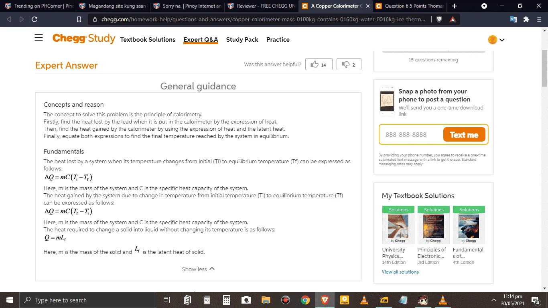Open Google Chrome on taskbar
Screen dimensions: 548x308
pyautogui.click(x=305, y=300)
